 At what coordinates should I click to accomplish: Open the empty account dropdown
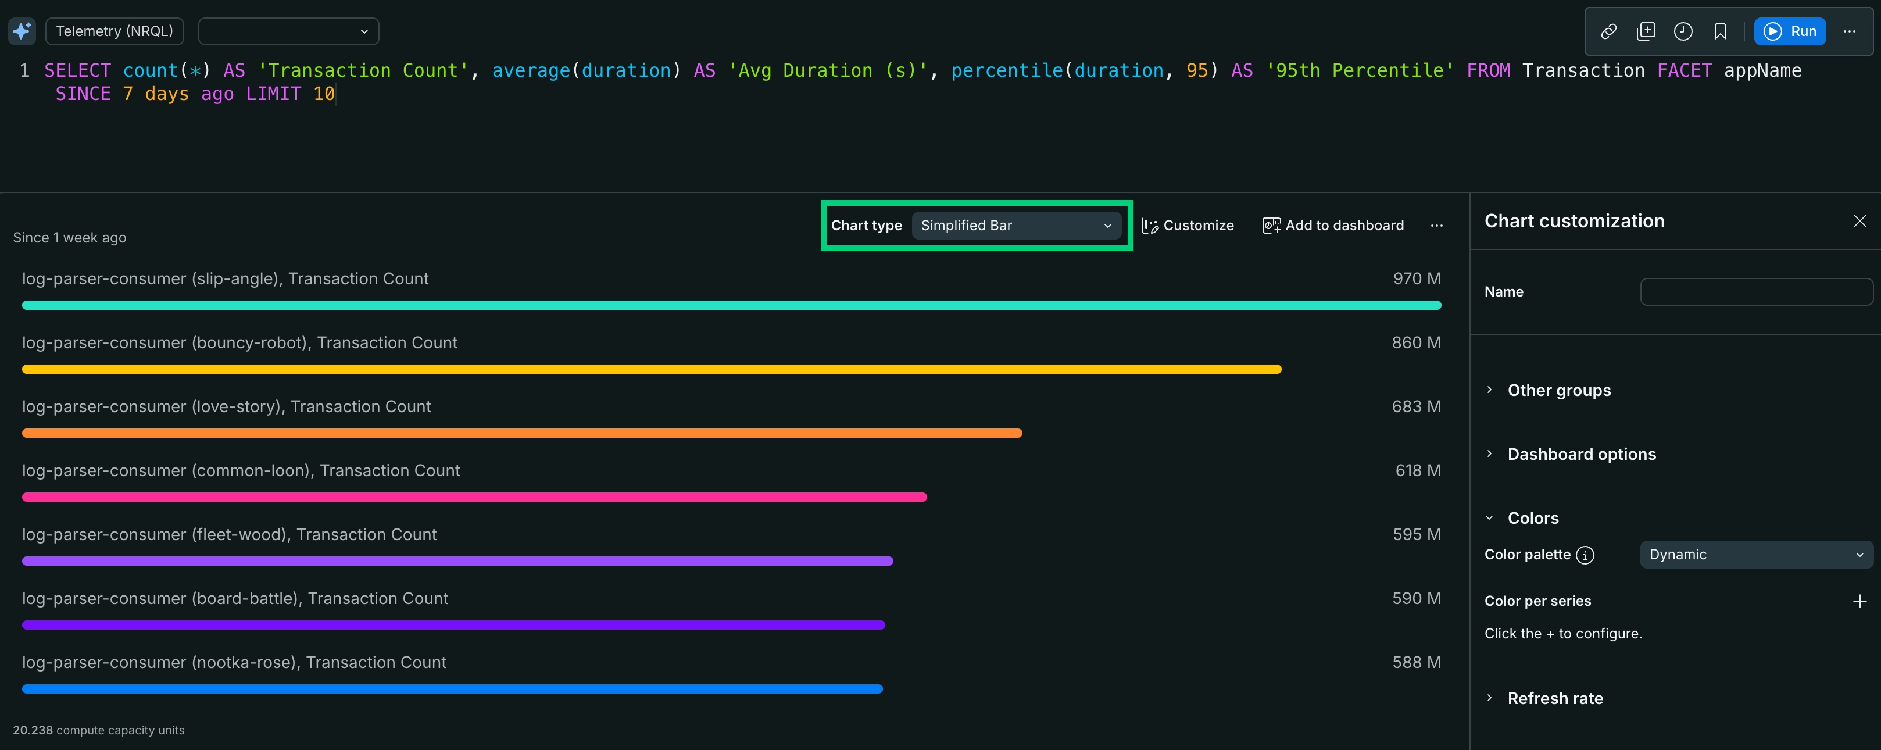[x=288, y=31]
